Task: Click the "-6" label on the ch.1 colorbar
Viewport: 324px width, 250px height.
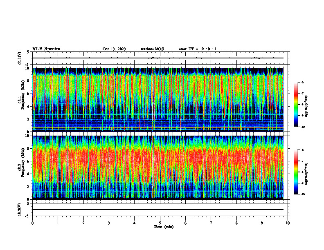Action: click(x=301, y=82)
